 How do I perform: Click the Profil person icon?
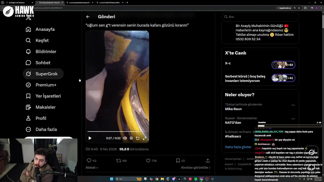pos(28,118)
